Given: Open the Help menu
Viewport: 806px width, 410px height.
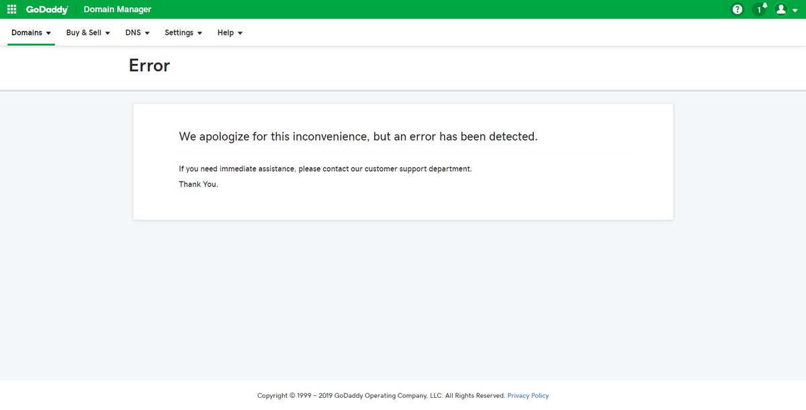Looking at the screenshot, I should pyautogui.click(x=230, y=32).
